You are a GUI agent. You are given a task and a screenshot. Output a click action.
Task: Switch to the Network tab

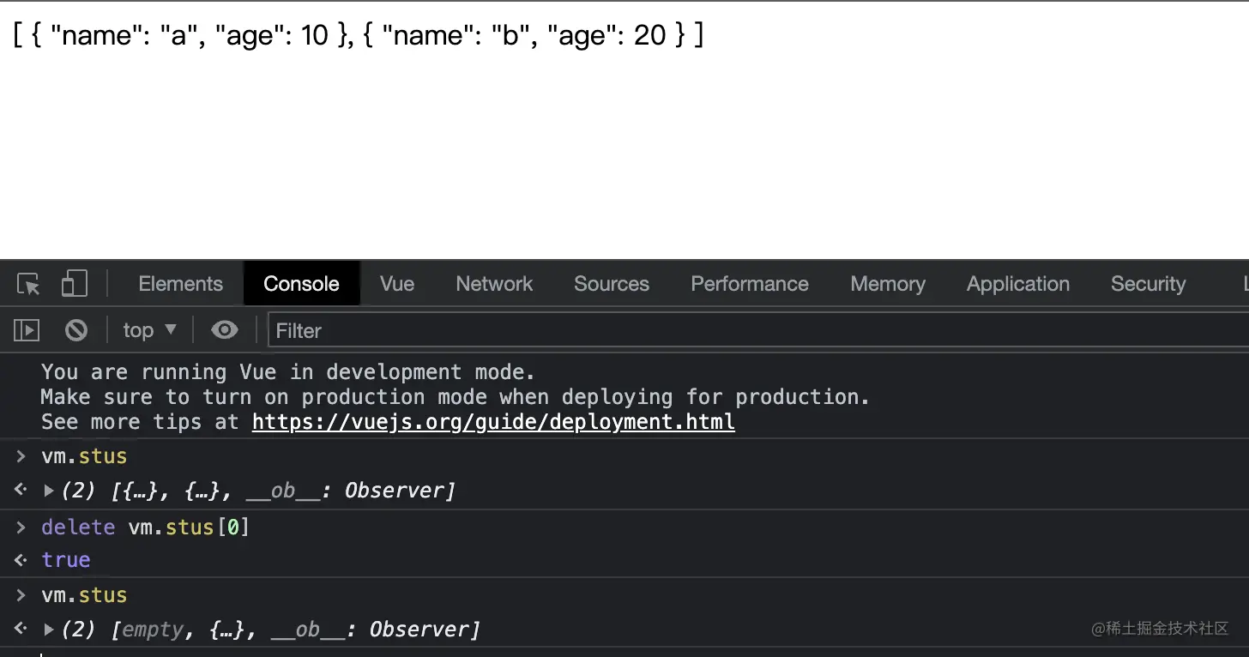(x=494, y=284)
